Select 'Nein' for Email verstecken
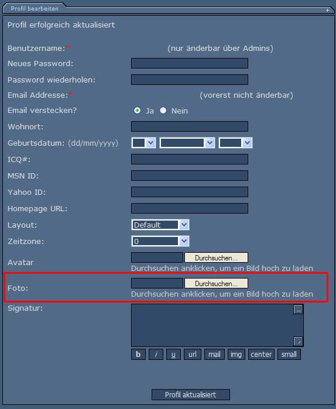Image resolution: width=336 pixels, height=409 pixels. (x=163, y=111)
